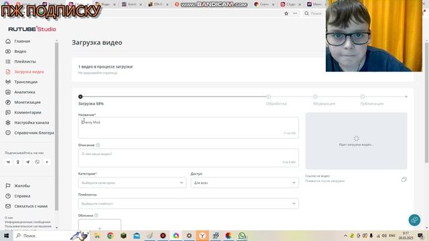
Task: Open the support chat bubble button
Action: (x=414, y=220)
